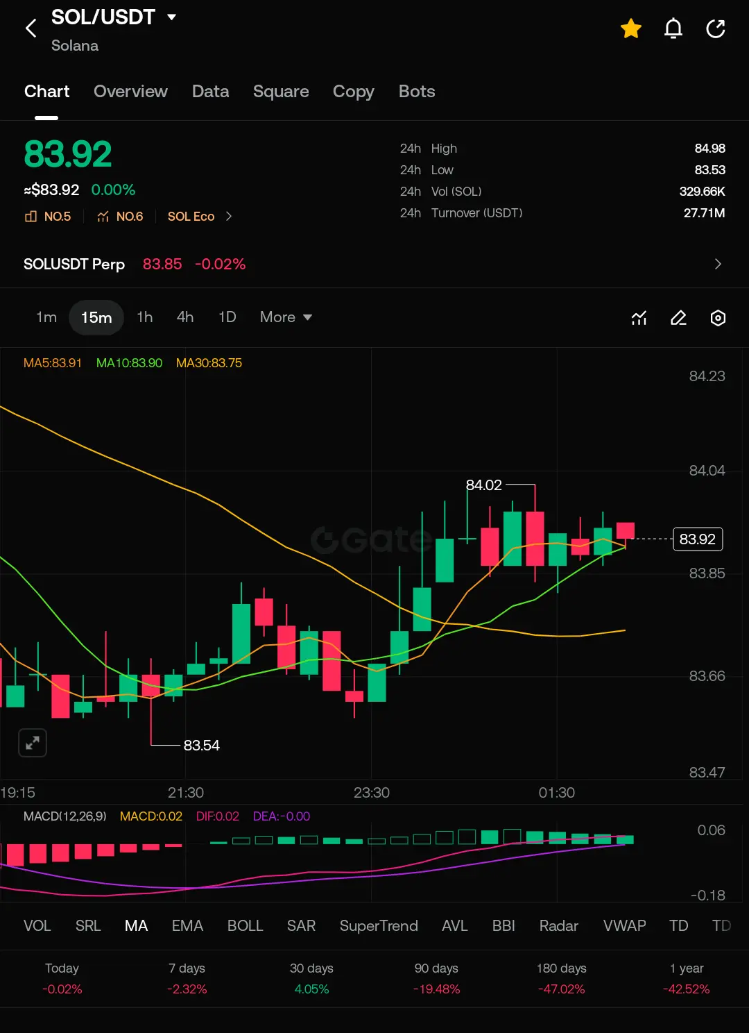Image resolution: width=749 pixels, height=1033 pixels.
Task: Tap the 24h High value 84.98
Action: coord(710,149)
